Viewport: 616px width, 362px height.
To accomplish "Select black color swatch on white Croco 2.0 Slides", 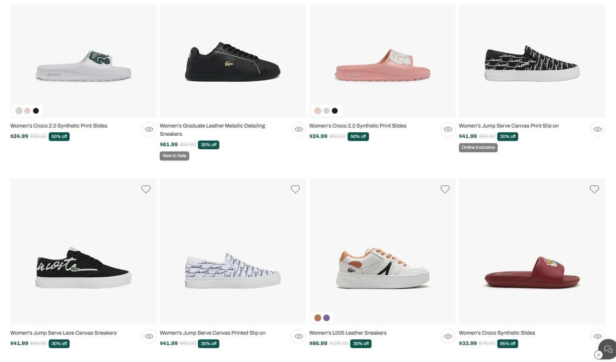I will (36, 111).
